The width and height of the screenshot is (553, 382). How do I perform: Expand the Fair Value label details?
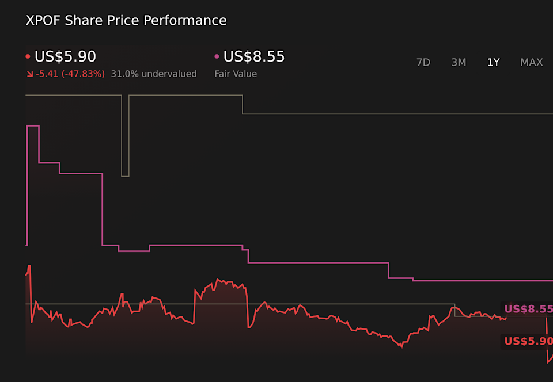pyautogui.click(x=235, y=74)
